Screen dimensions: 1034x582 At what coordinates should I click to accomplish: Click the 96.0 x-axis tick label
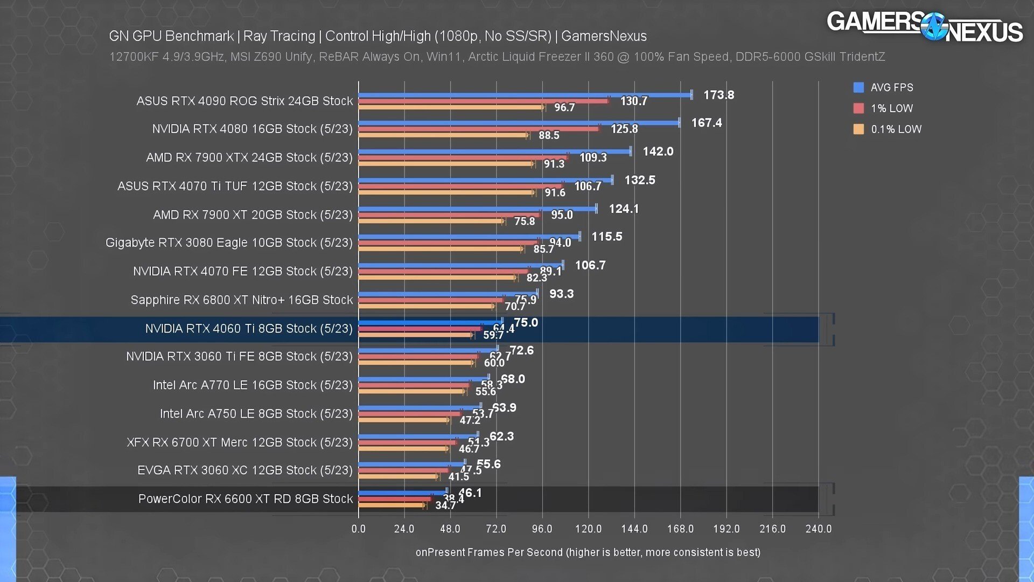click(542, 529)
